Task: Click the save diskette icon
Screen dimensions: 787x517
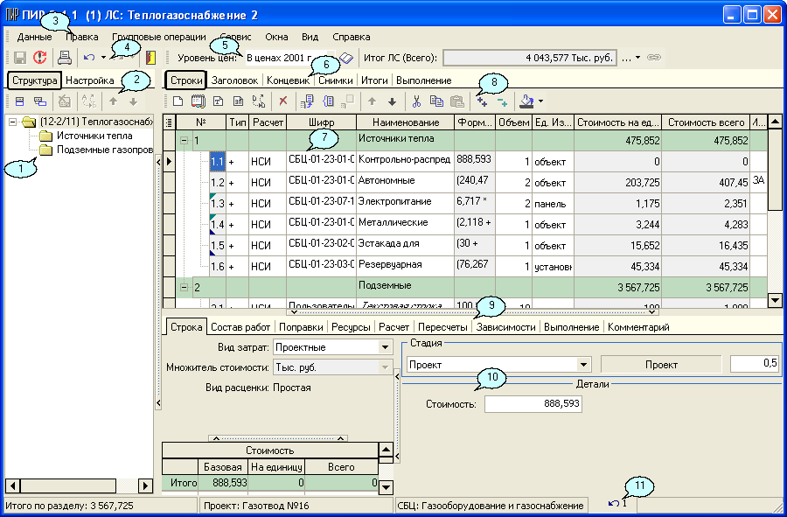Action: click(20, 58)
